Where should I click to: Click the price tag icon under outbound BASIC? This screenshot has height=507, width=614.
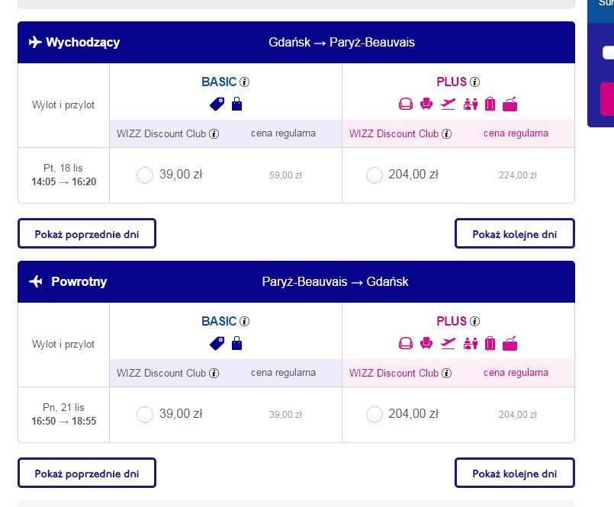tap(217, 104)
